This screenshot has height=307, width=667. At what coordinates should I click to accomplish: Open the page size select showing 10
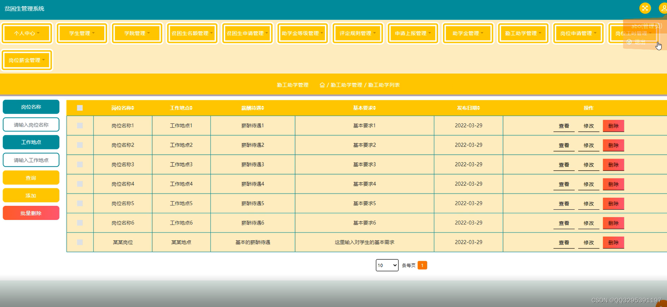(387, 265)
